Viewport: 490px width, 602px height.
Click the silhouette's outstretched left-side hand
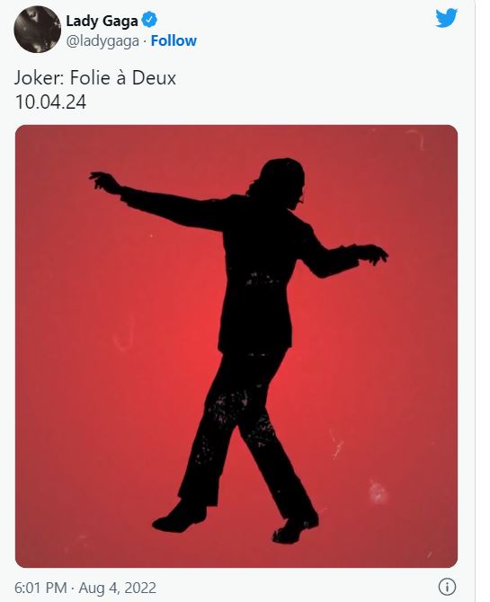(104, 181)
